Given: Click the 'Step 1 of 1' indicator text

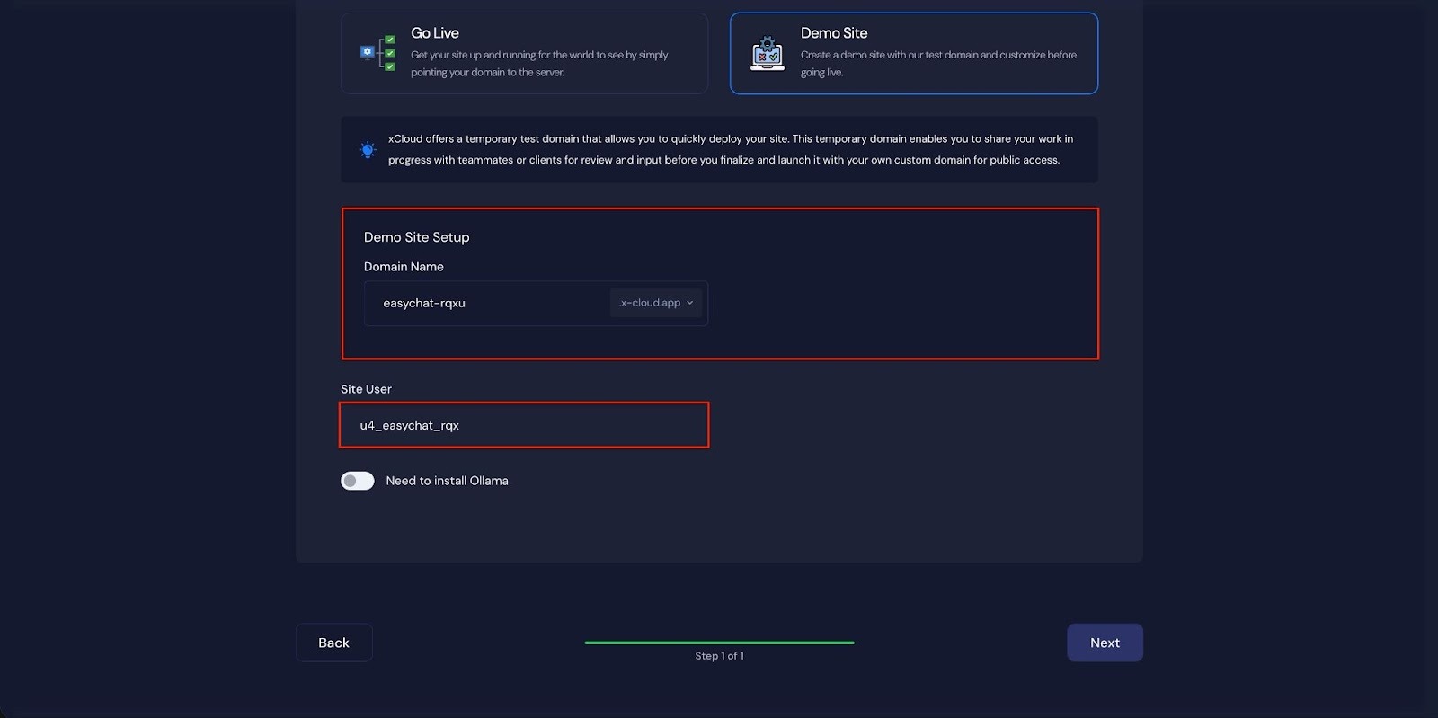Looking at the screenshot, I should 719,656.
